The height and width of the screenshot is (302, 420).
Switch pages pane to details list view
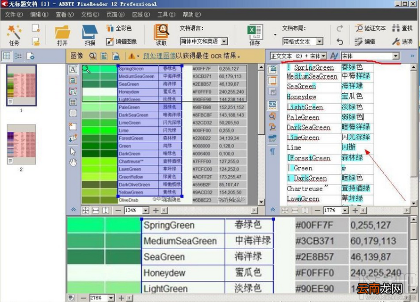18,56
